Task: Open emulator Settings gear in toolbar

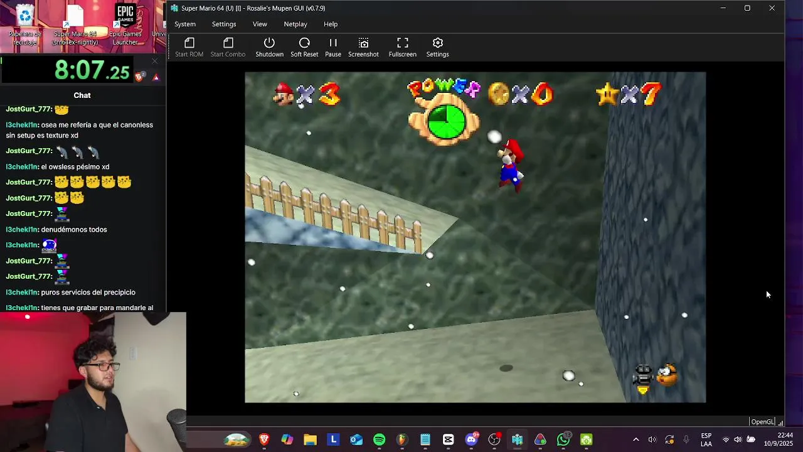Action: pos(437,48)
